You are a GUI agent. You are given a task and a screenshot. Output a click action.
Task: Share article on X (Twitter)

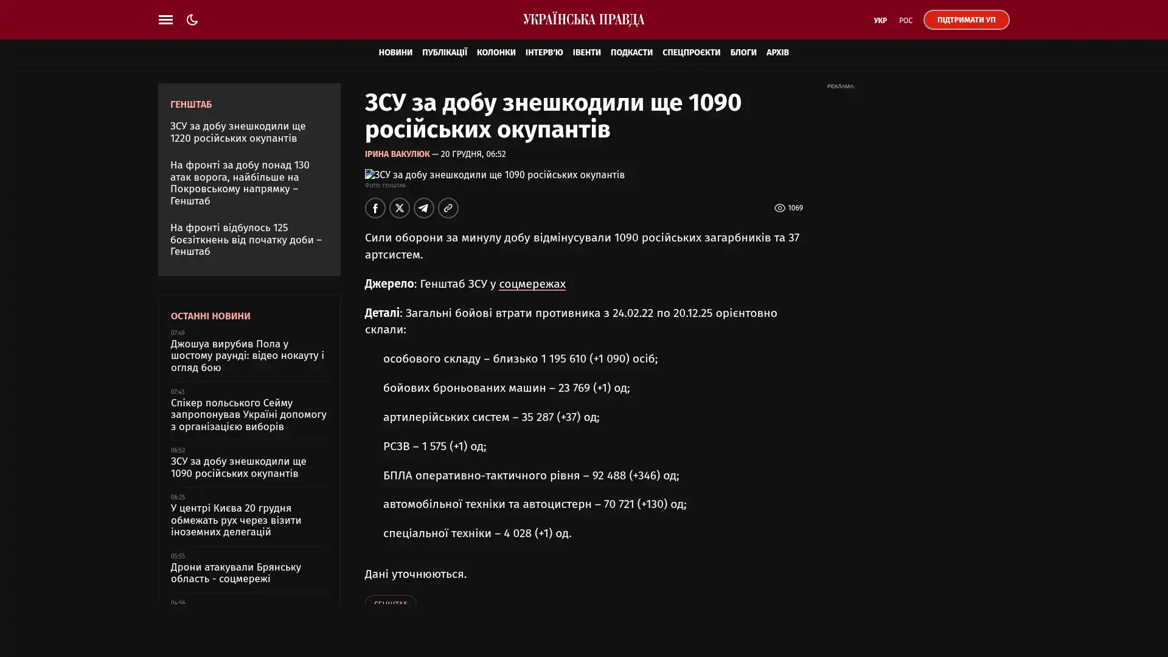tap(400, 208)
